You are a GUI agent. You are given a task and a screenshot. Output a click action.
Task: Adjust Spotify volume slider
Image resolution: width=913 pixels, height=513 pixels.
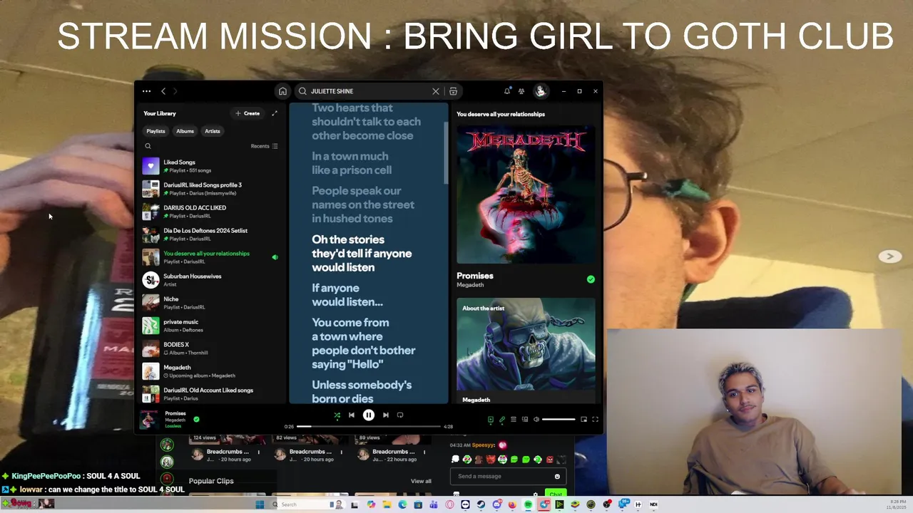pyautogui.click(x=558, y=420)
